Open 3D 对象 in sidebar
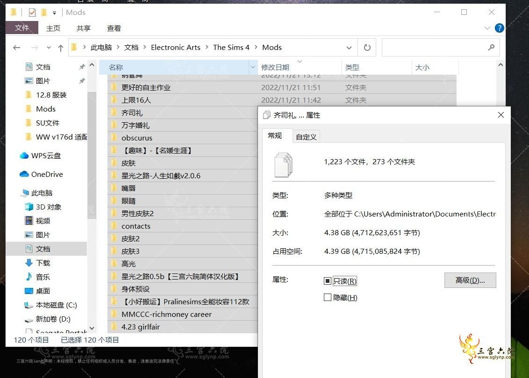 49,207
